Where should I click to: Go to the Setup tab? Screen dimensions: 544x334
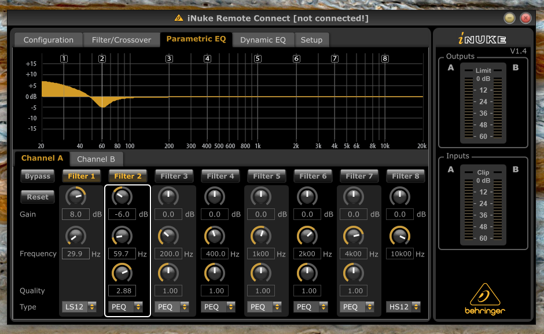311,40
